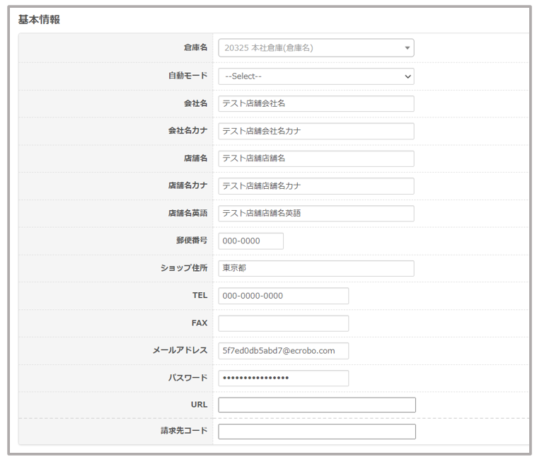Screen dimensions: 537x462
Task: Click the 請求先コード input field
Action: click(317, 432)
